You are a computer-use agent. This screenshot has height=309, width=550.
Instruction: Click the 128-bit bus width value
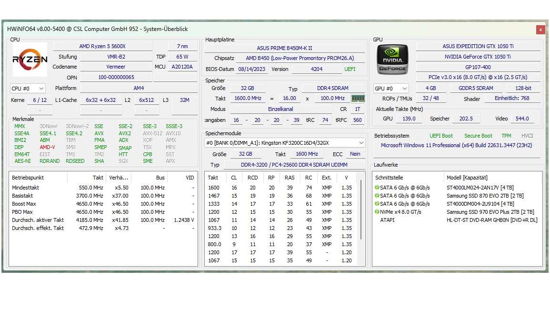point(523,88)
